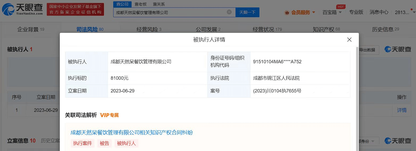Image resolution: width=416 pixels, height=151 pixels.
Task: Clear the search box with the X icon
Action: [x=229, y=12]
